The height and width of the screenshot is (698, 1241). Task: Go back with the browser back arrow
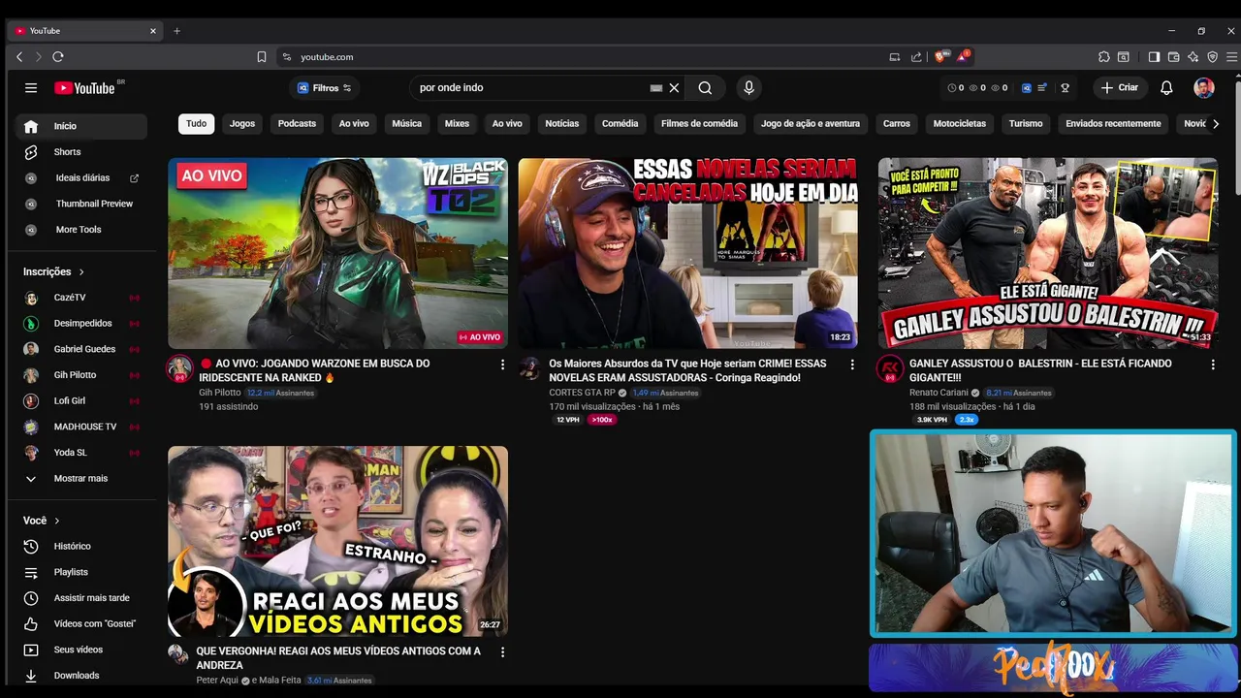[x=19, y=57]
